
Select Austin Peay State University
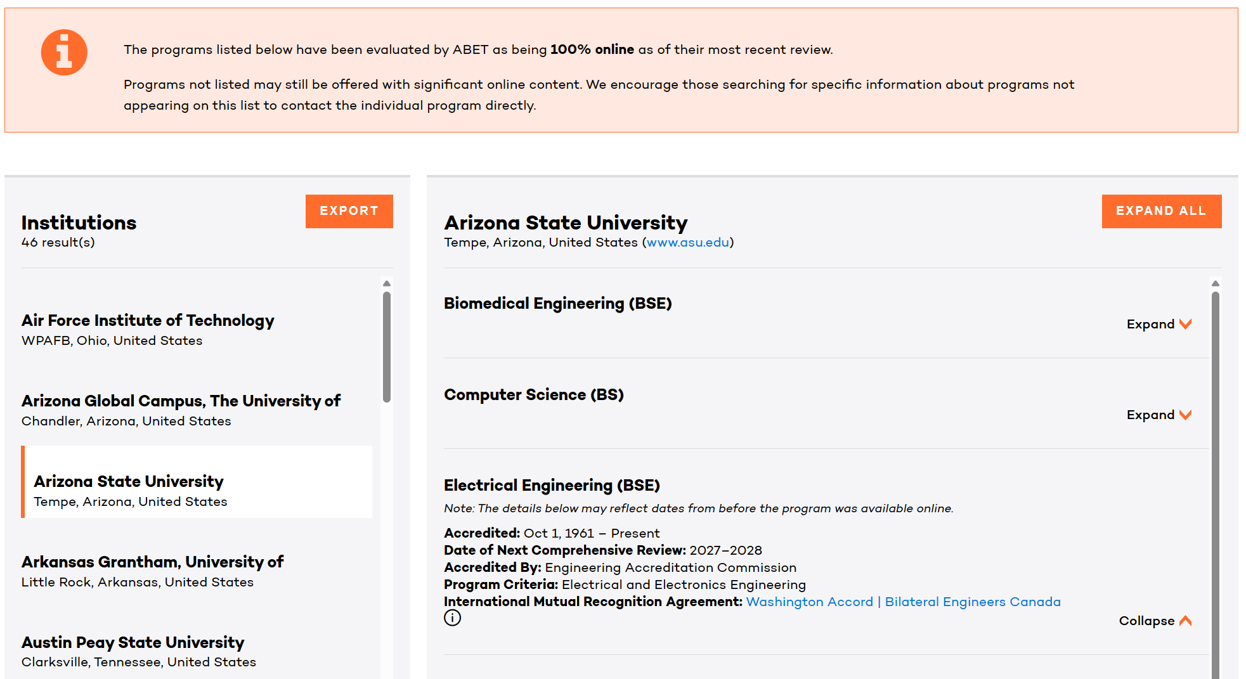[x=133, y=643]
